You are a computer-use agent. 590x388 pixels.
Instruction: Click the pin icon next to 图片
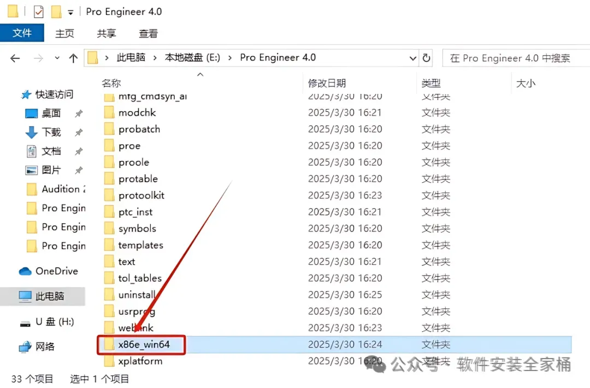pyautogui.click(x=79, y=170)
